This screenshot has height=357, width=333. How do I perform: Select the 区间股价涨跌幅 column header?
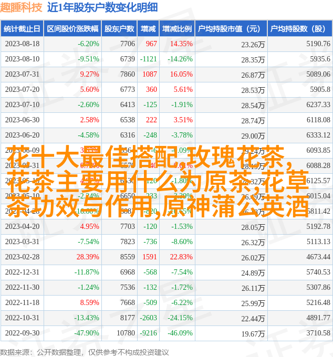(x=72, y=29)
